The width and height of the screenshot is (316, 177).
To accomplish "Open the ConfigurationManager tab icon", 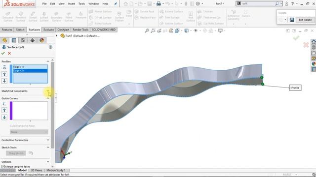I will 23,40.
